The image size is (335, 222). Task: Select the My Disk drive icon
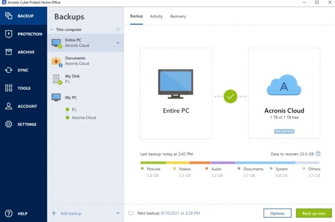[x=57, y=79]
